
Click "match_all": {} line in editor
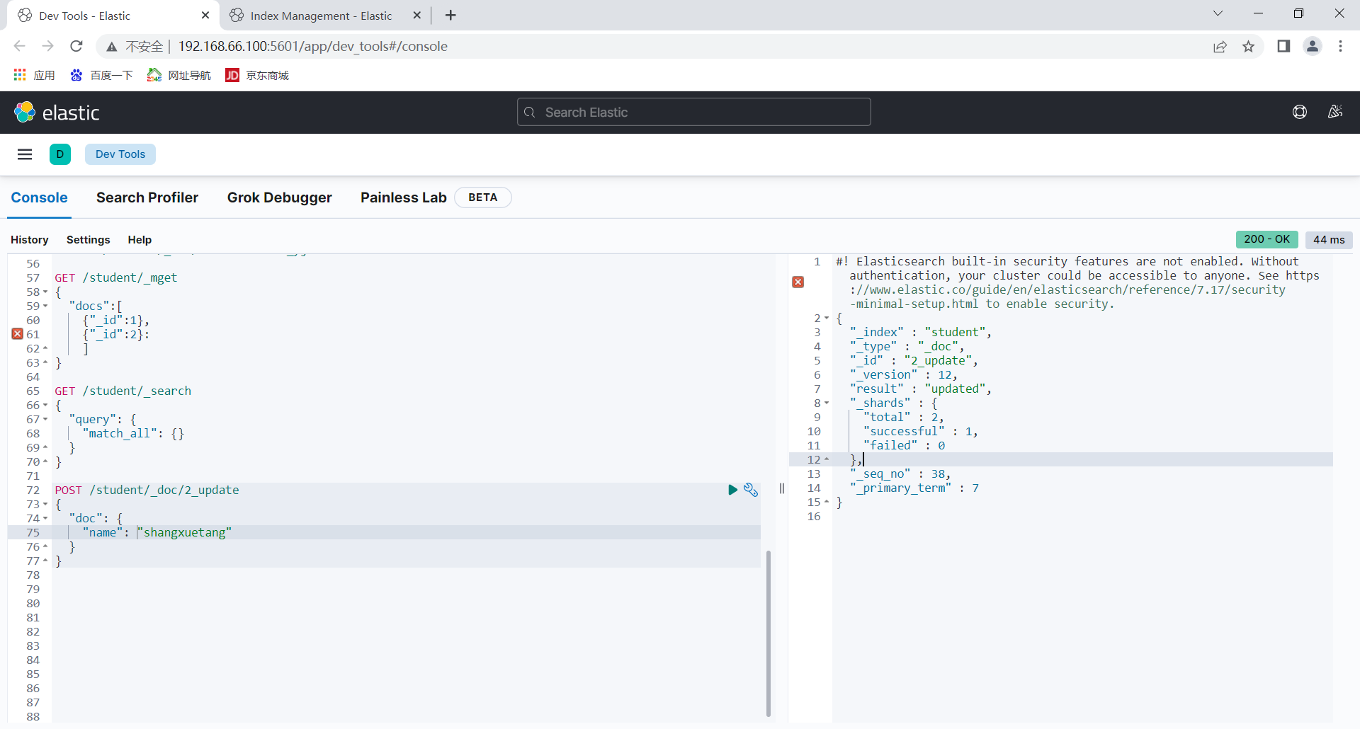(x=133, y=434)
